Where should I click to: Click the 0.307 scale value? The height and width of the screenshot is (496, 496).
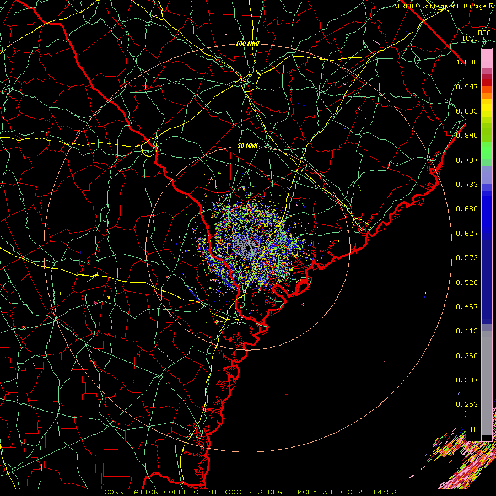[467, 380]
